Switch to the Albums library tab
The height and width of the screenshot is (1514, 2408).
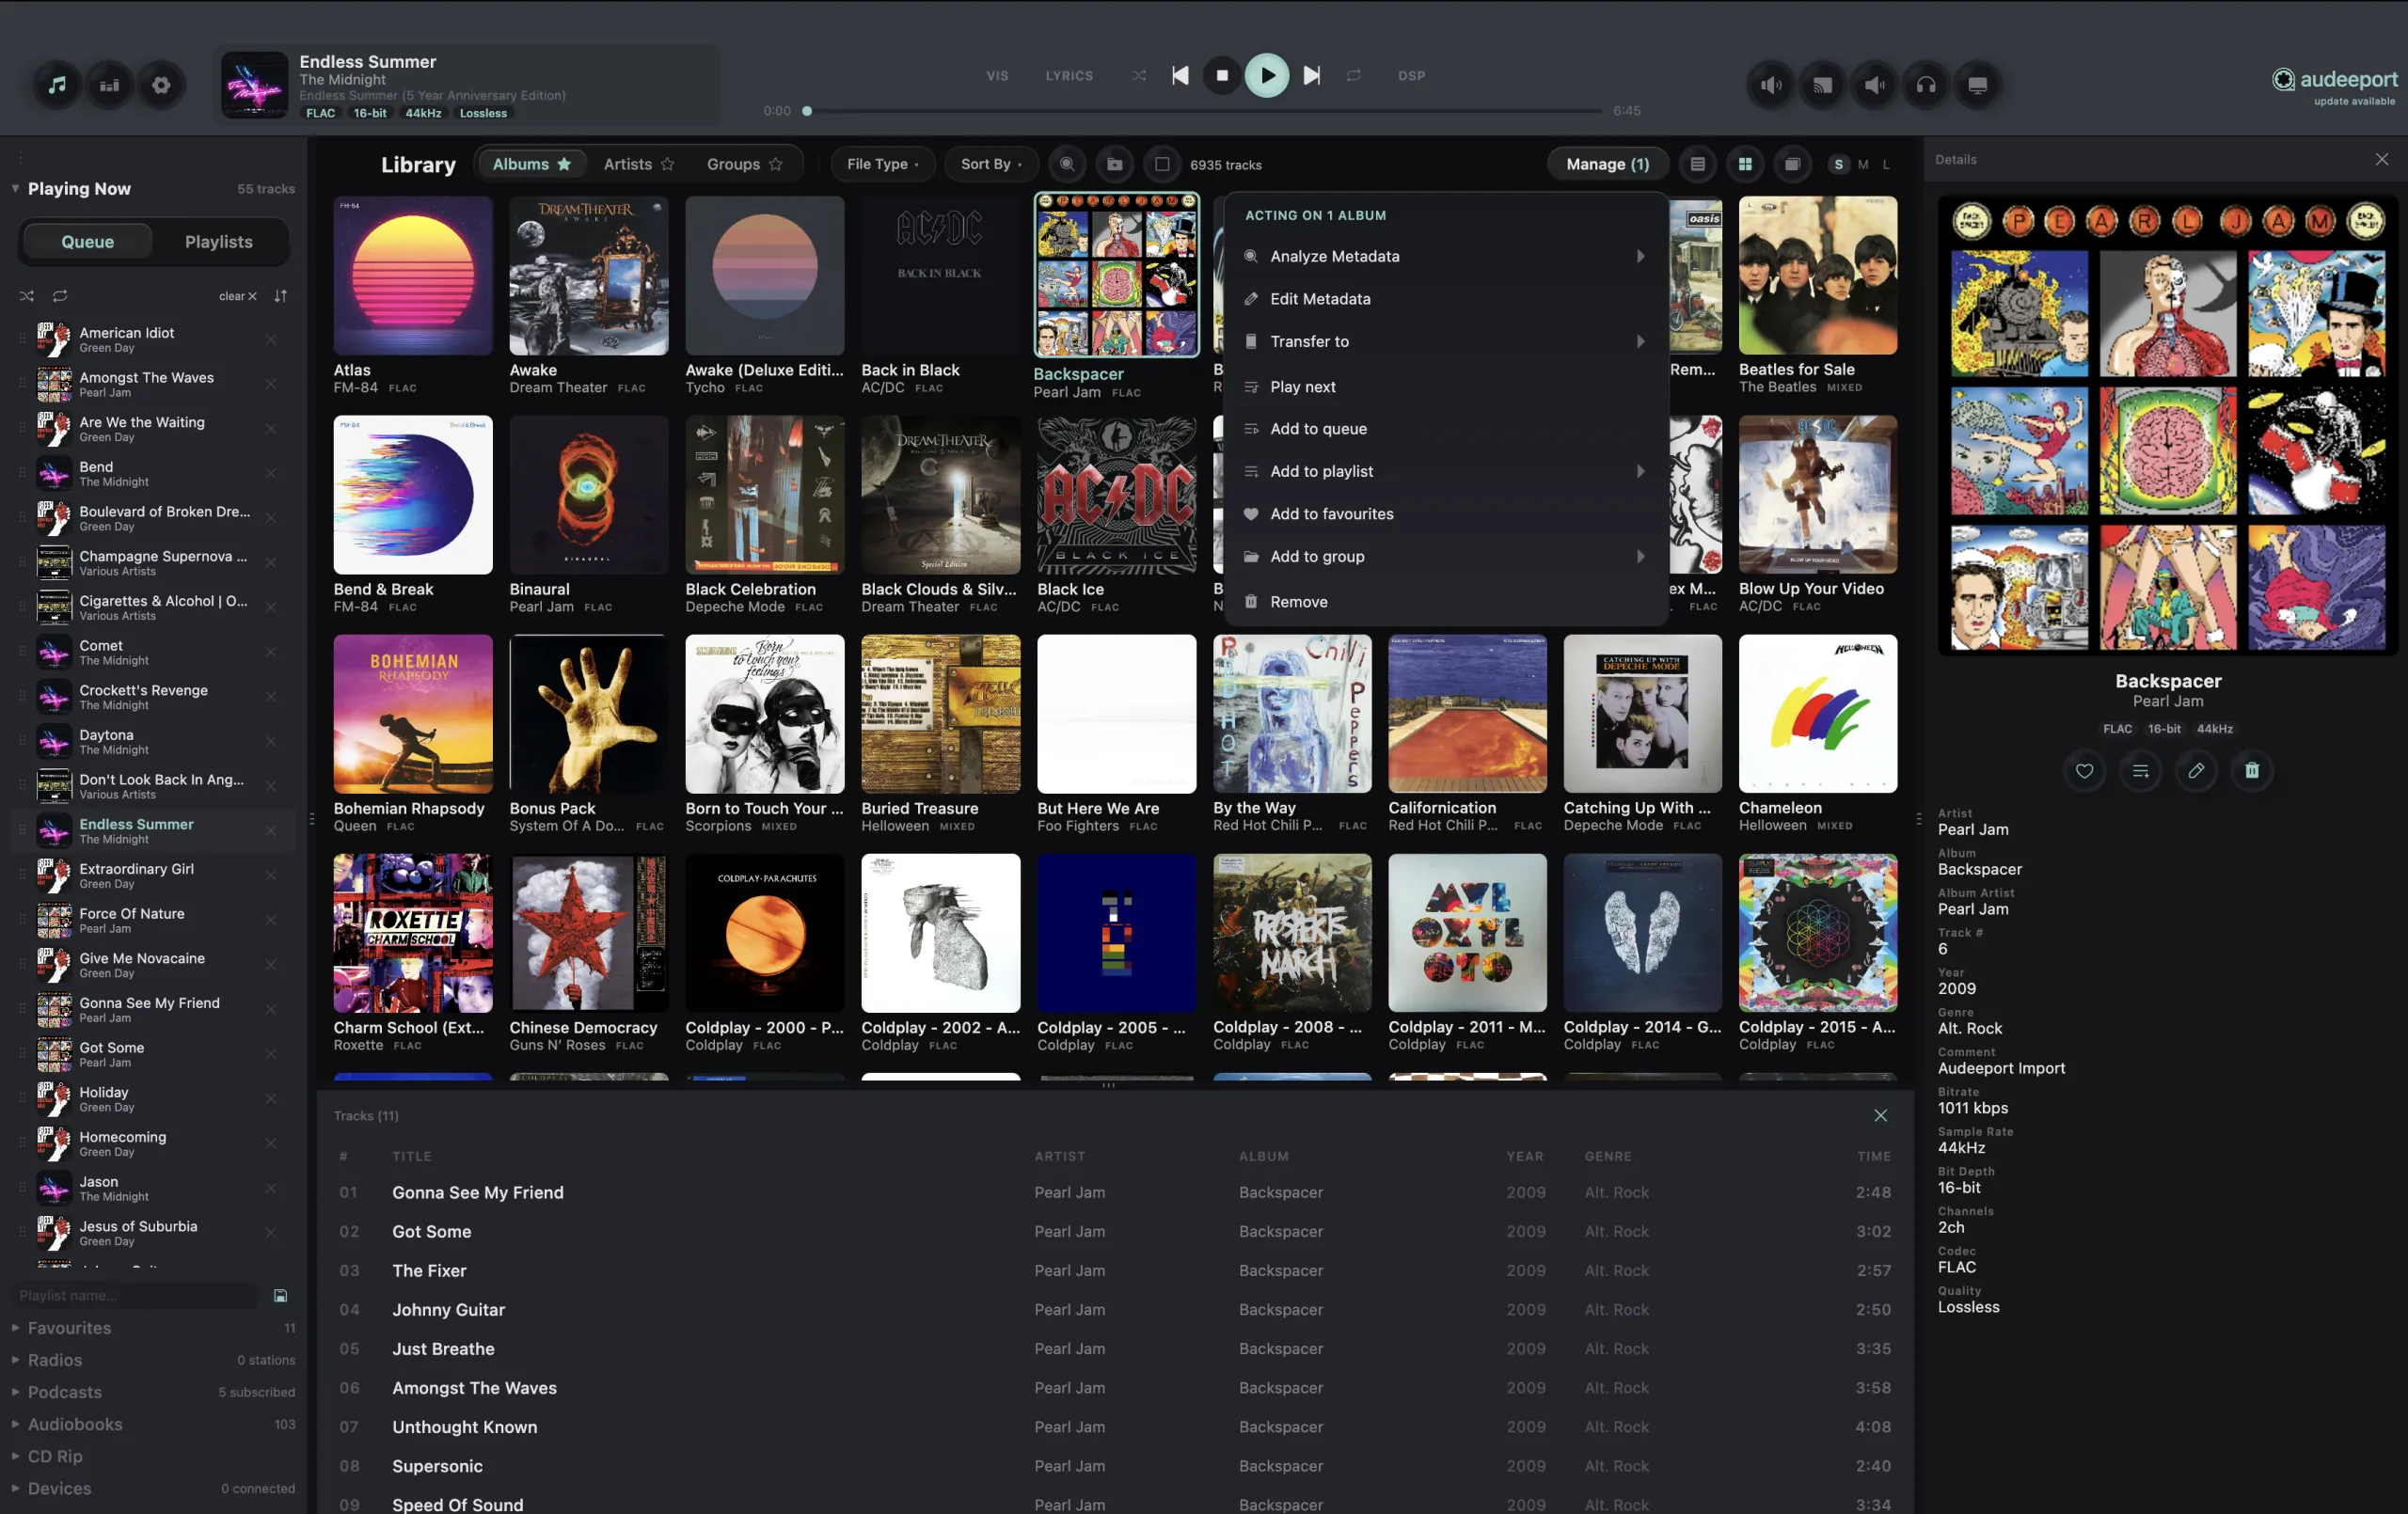[x=531, y=164]
